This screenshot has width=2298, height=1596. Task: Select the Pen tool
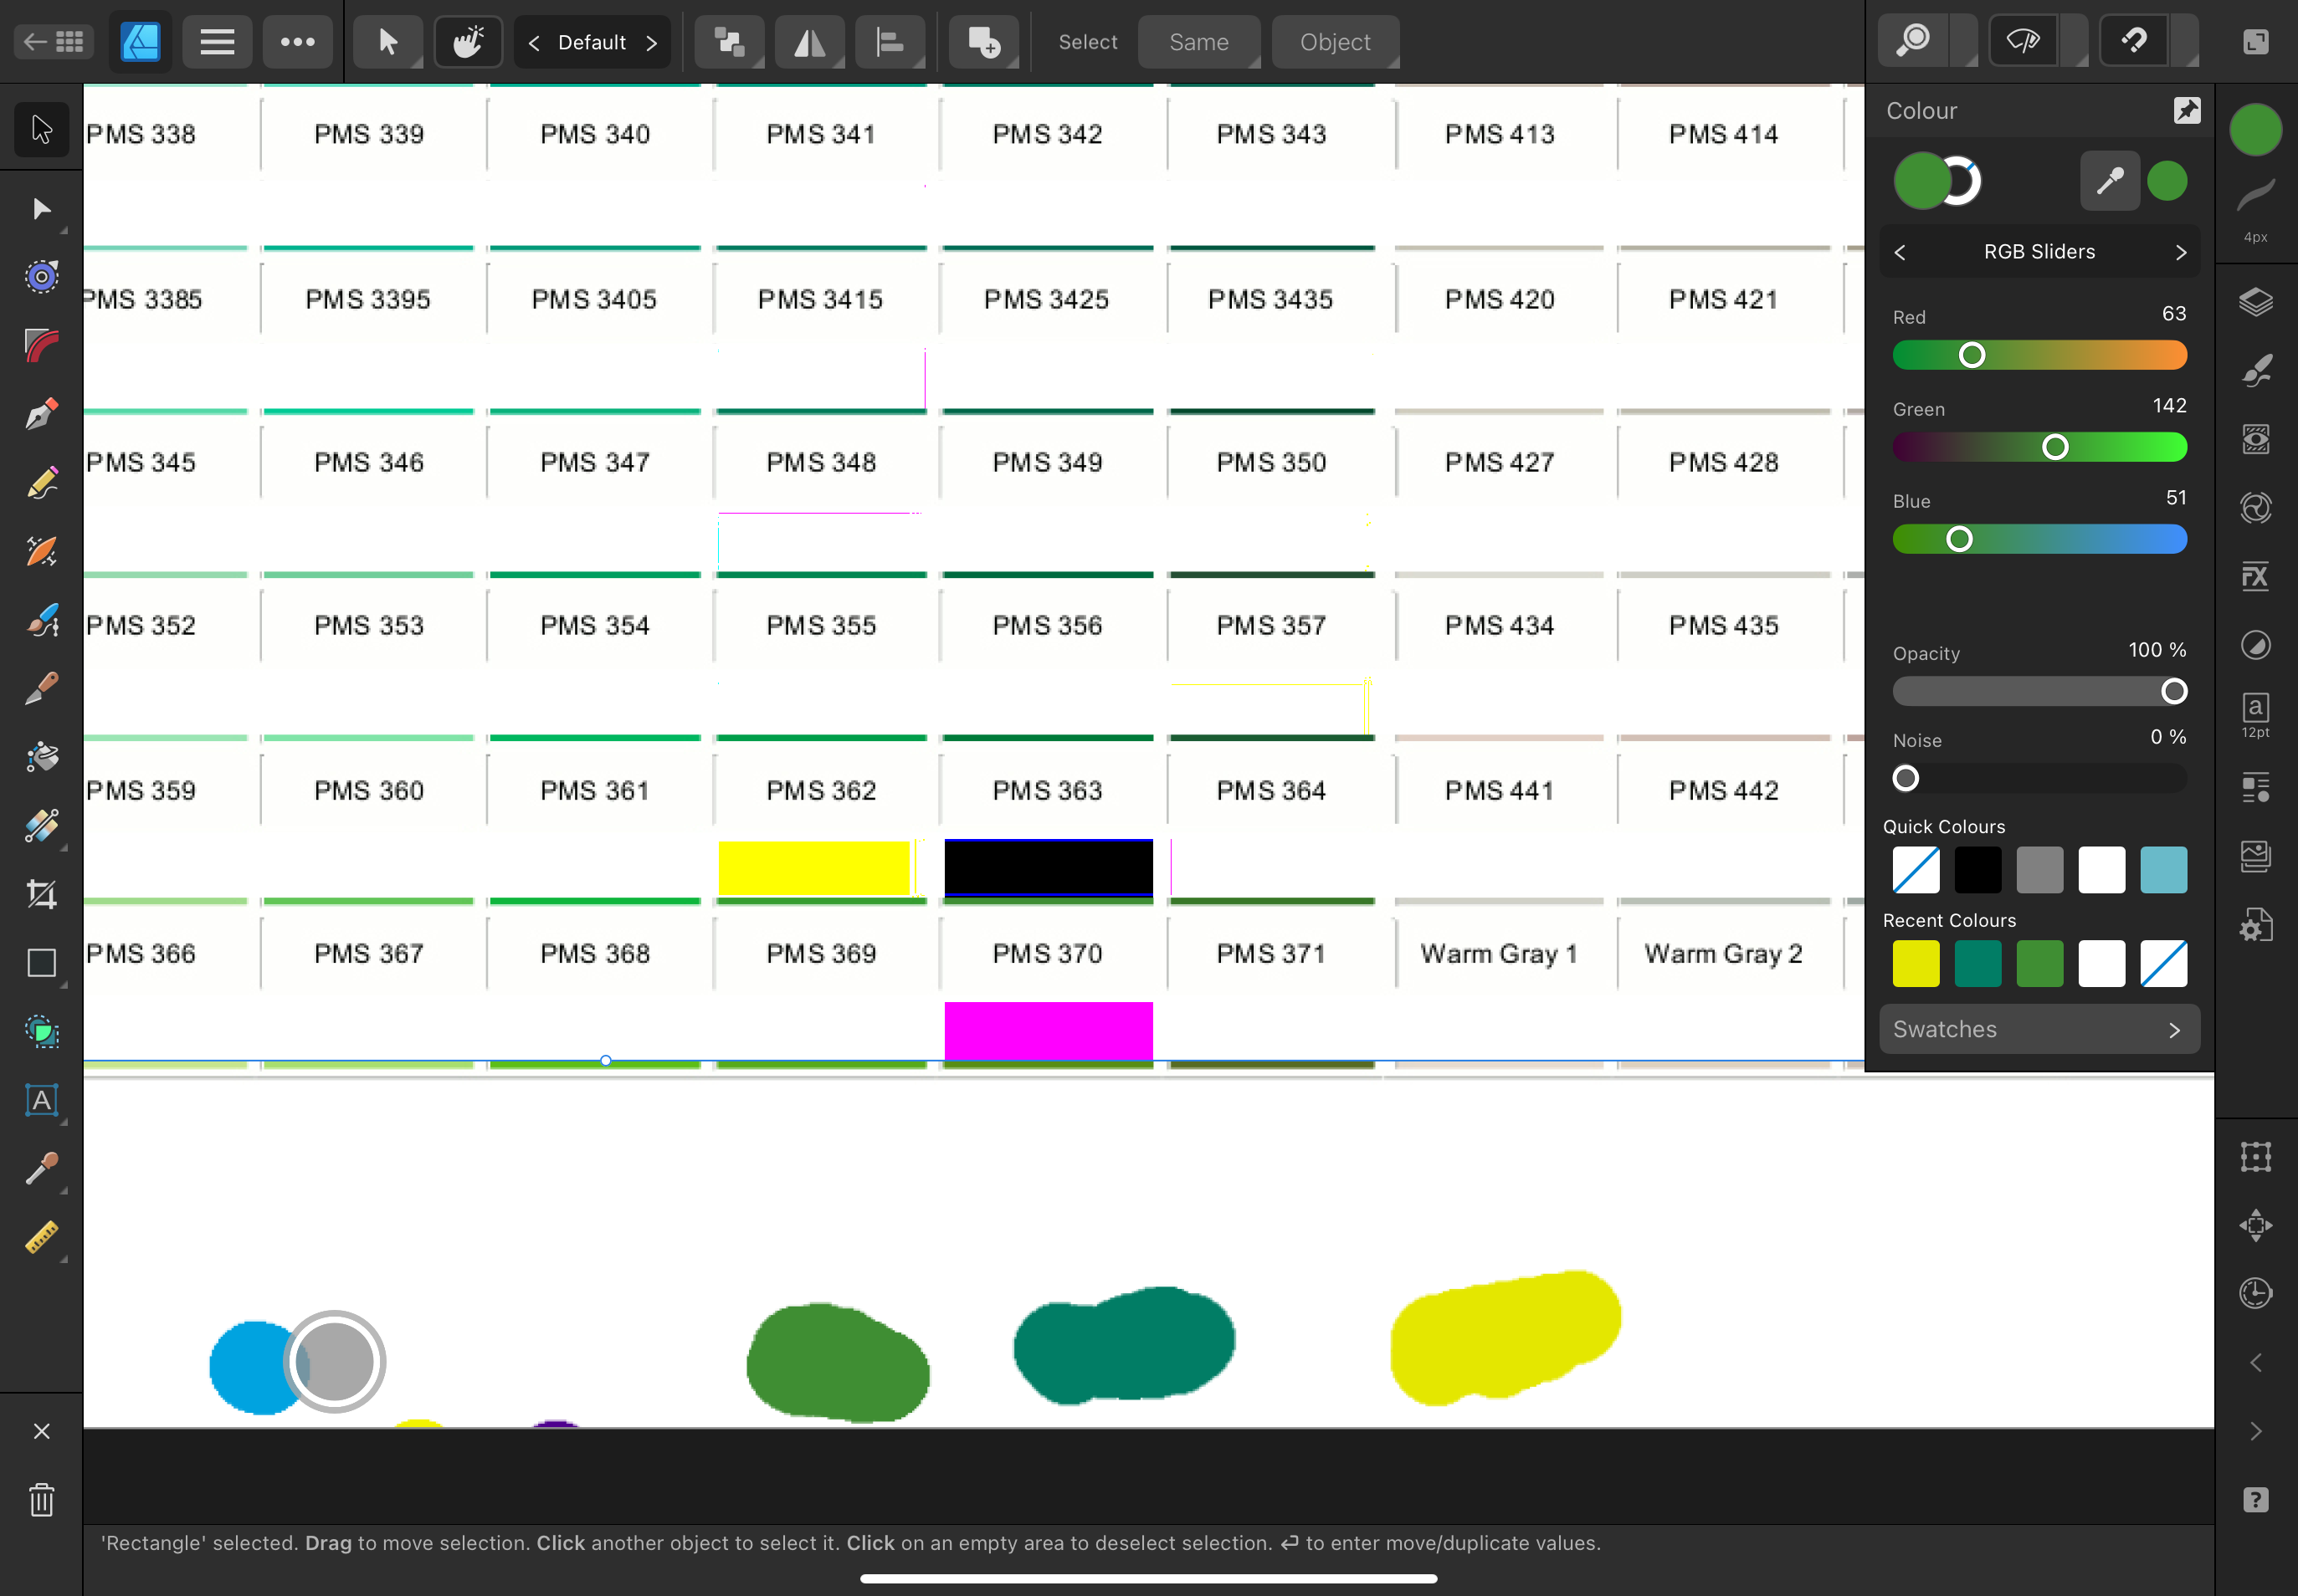[41, 414]
